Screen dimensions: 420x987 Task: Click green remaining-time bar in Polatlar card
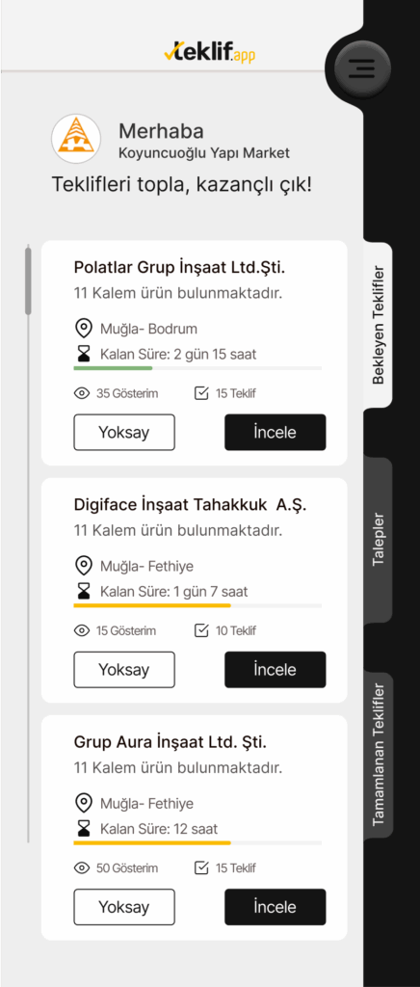pyautogui.click(x=113, y=367)
